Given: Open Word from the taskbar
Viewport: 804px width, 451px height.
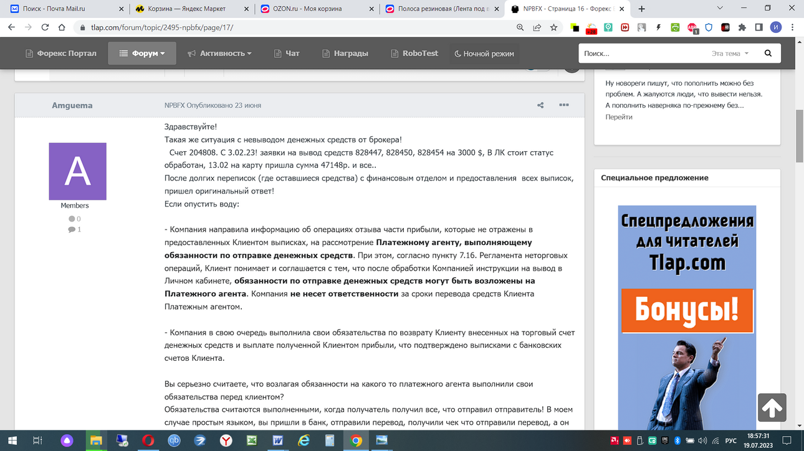Looking at the screenshot, I should [278, 440].
